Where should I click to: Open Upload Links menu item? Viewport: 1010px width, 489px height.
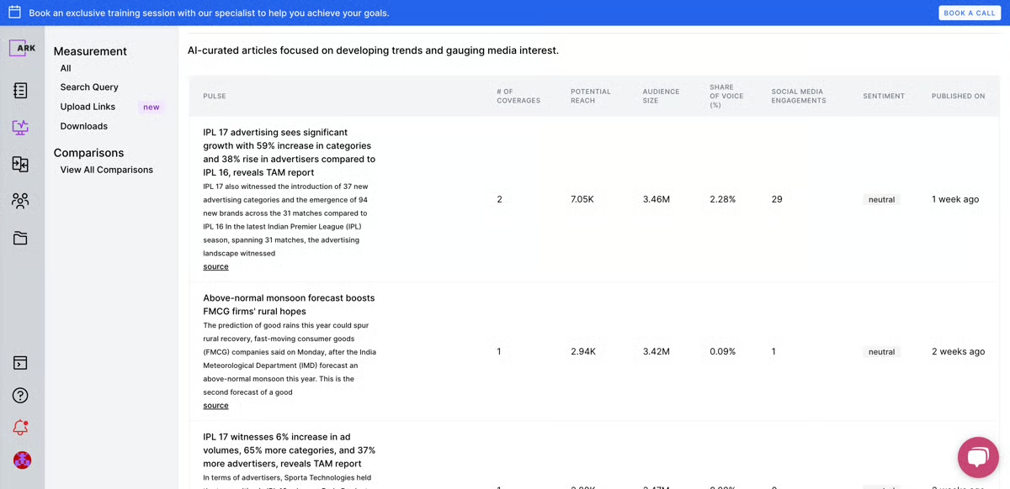coord(88,107)
